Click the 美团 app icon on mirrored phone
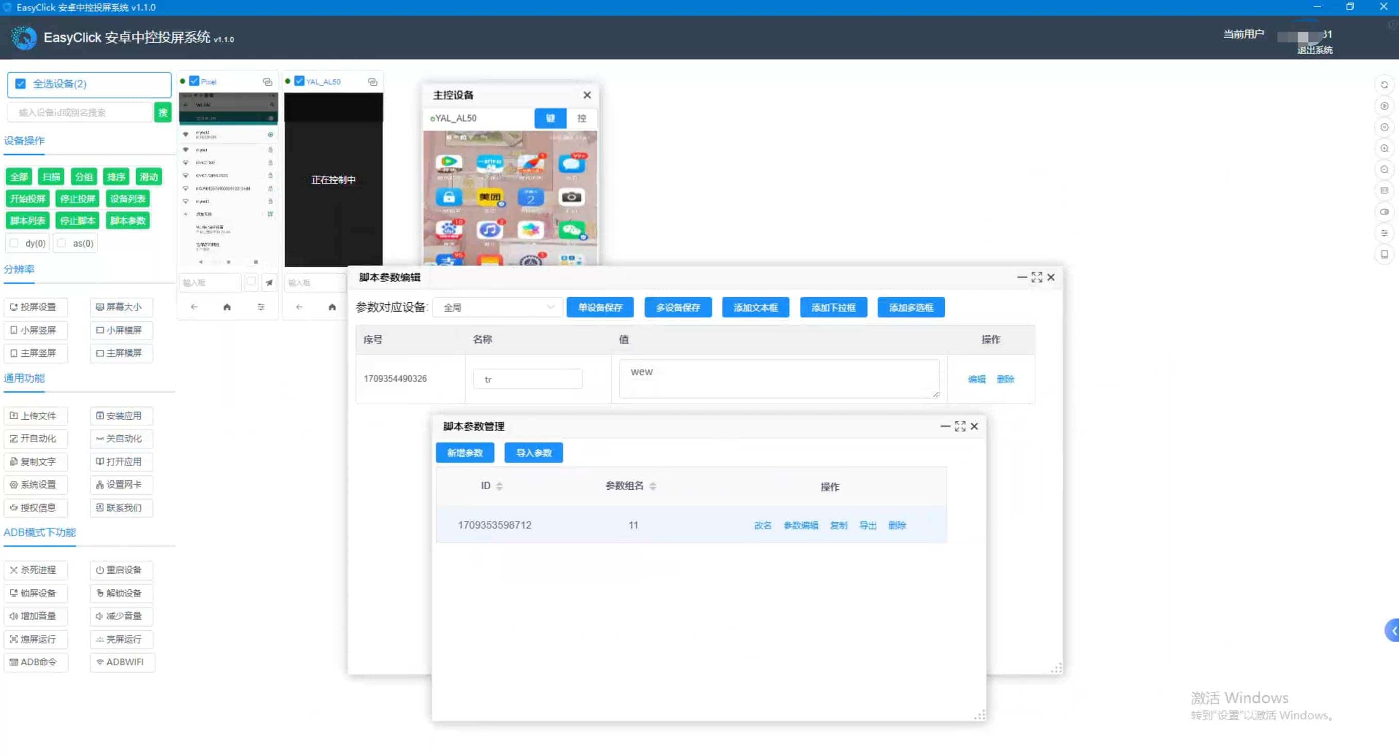This screenshot has width=1399, height=756. tap(489, 198)
